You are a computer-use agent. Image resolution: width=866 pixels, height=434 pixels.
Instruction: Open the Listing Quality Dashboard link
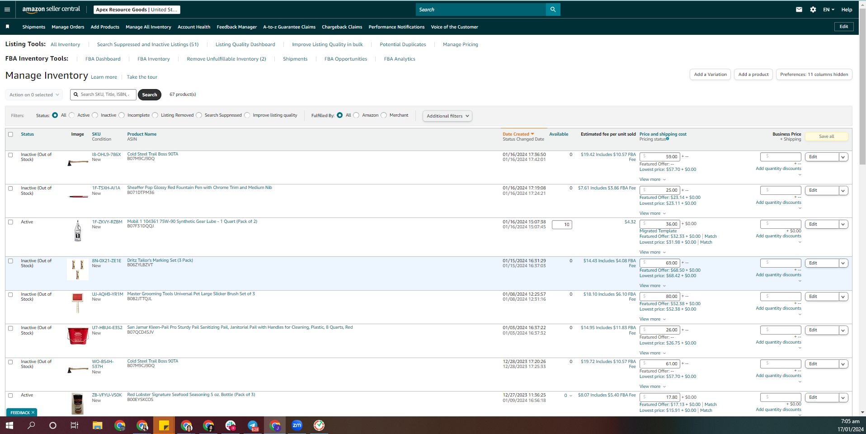(x=245, y=44)
